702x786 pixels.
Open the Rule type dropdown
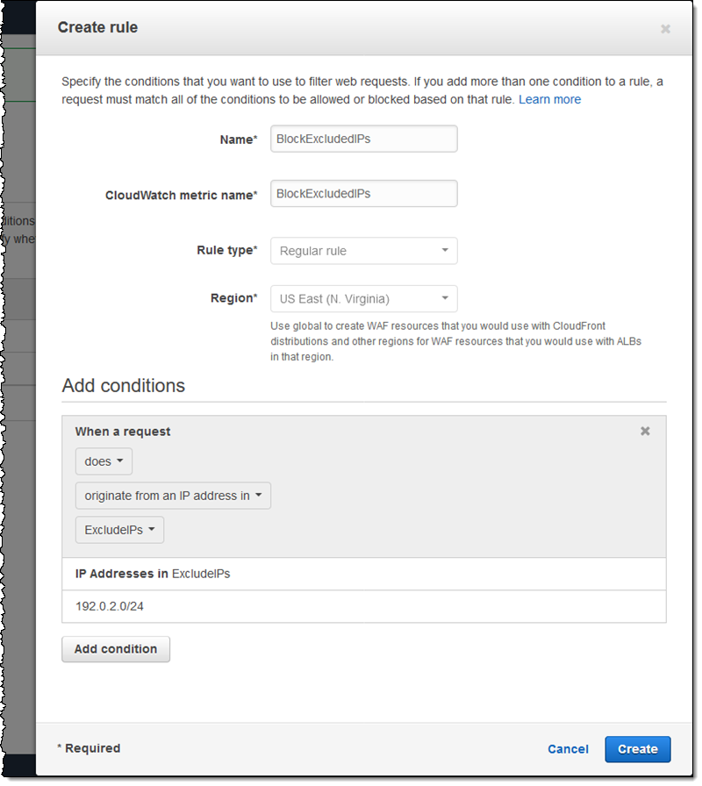pos(363,251)
